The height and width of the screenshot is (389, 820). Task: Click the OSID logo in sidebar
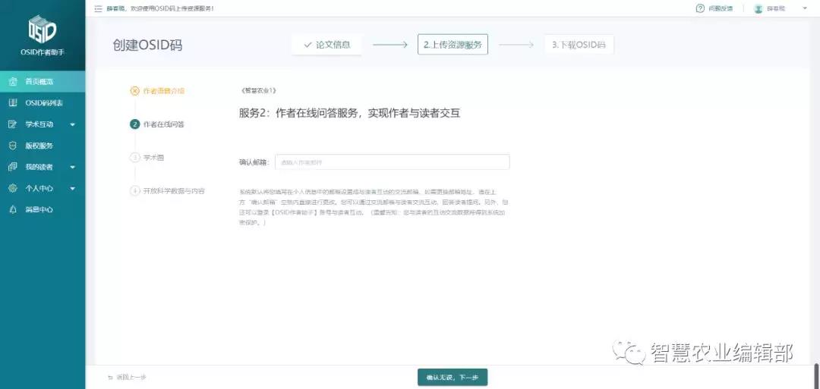[42, 30]
